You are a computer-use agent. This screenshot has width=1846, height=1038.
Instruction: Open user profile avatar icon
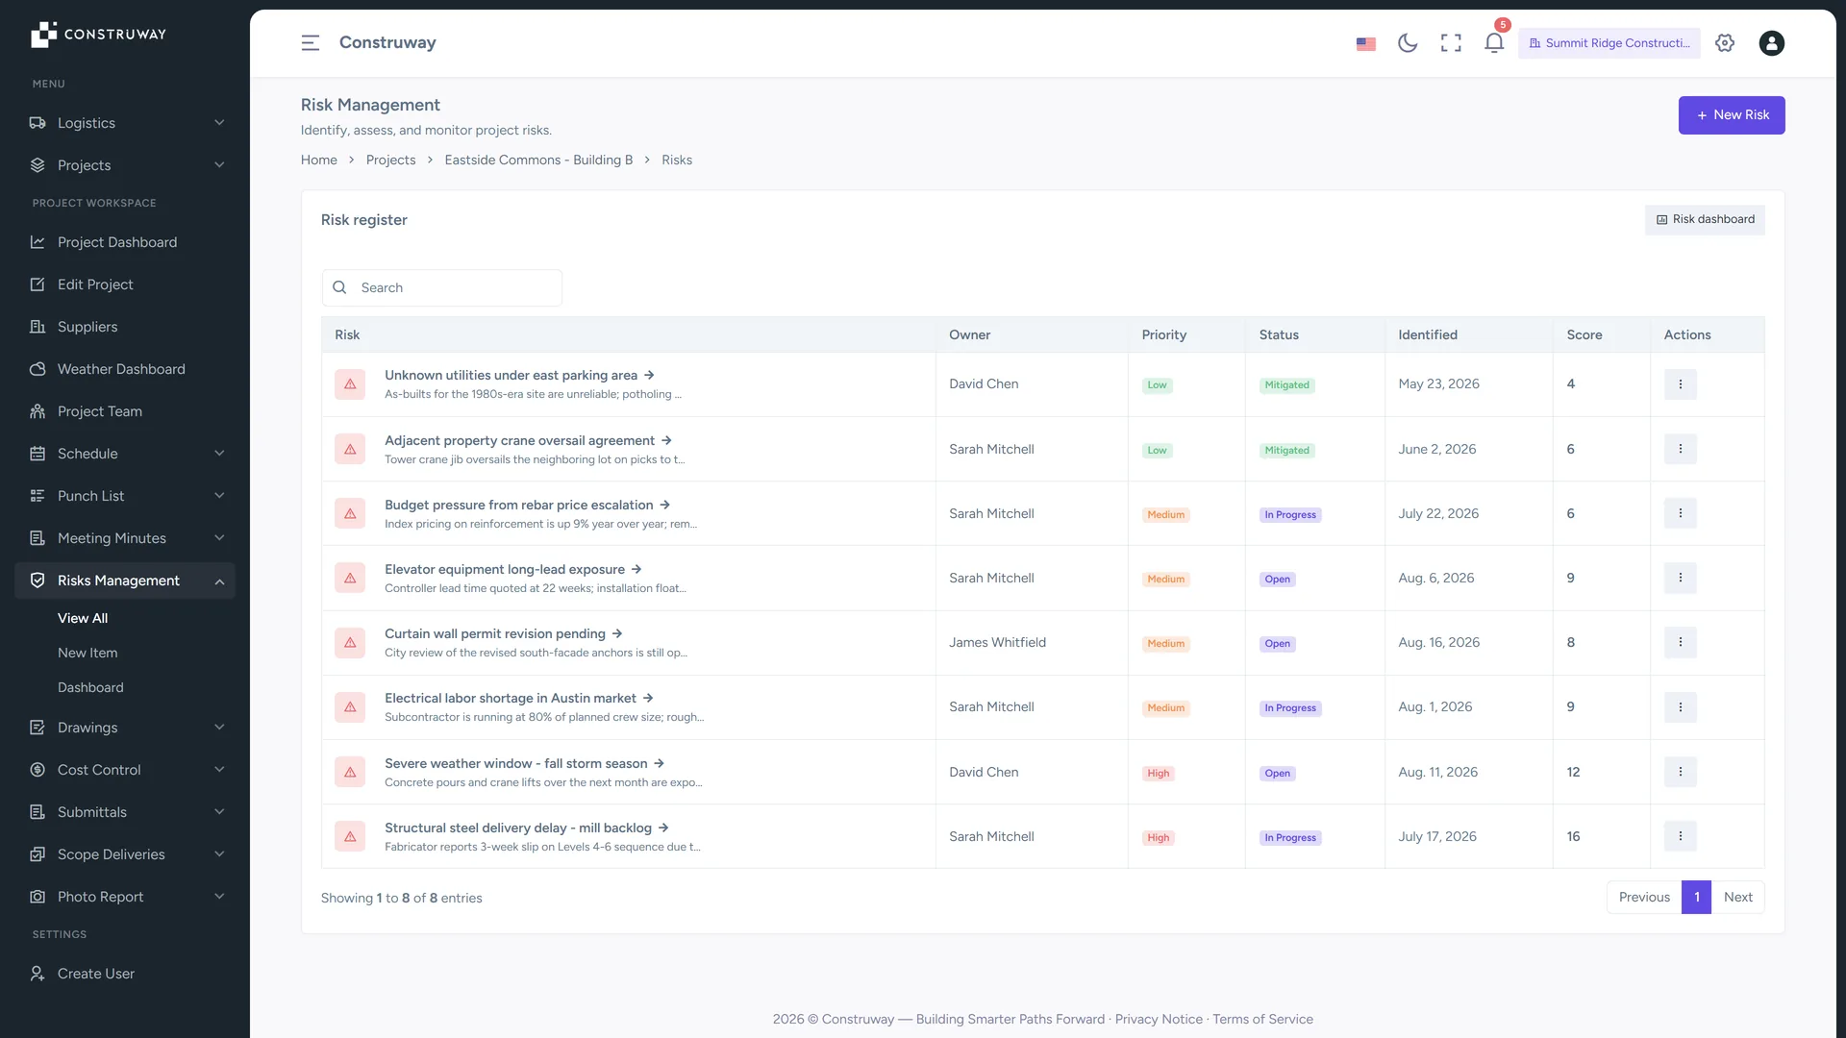[x=1771, y=43]
